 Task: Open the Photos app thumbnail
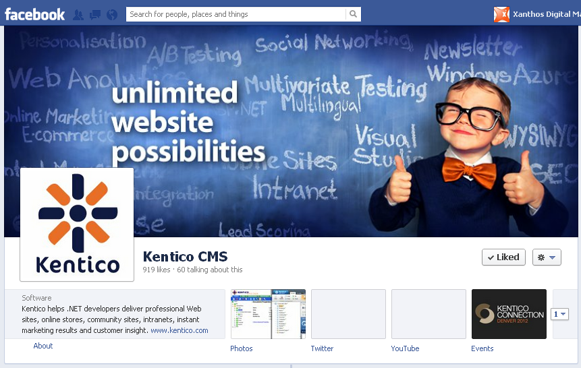(268, 314)
